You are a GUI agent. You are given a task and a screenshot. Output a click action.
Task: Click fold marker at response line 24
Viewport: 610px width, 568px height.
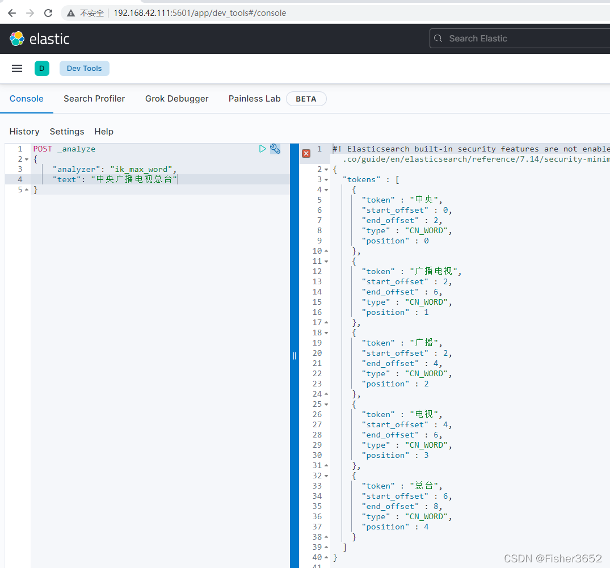pos(326,394)
